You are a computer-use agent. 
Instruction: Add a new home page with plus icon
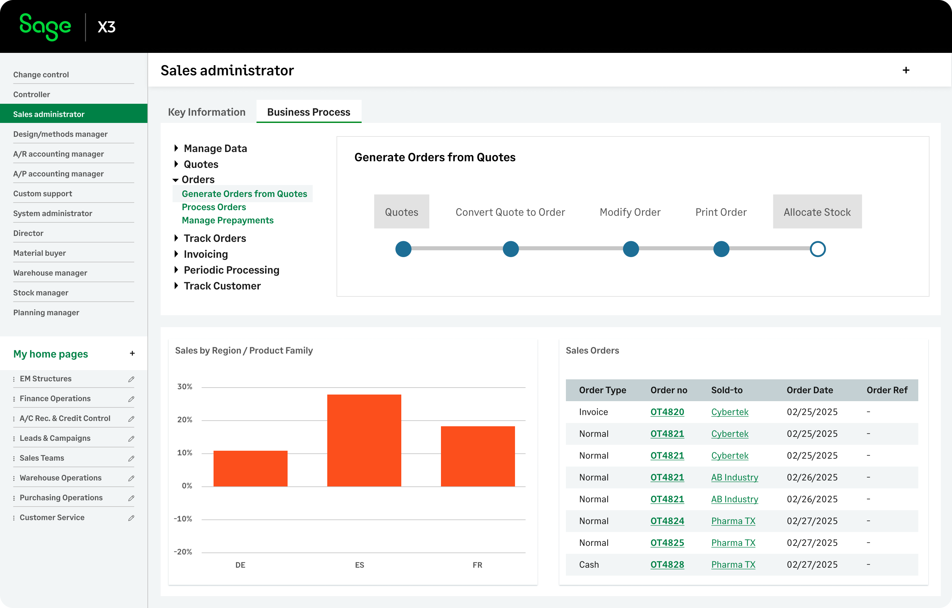[x=132, y=354]
